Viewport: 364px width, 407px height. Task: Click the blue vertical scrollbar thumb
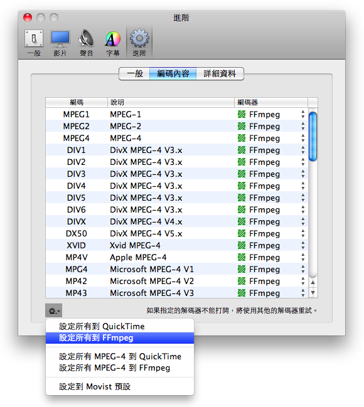click(313, 137)
